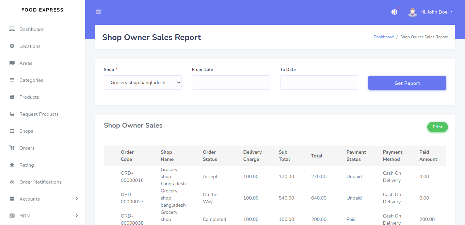Click the Accept order status cell
Image resolution: width=465 pixels, height=225 pixels.
pyautogui.click(x=210, y=176)
